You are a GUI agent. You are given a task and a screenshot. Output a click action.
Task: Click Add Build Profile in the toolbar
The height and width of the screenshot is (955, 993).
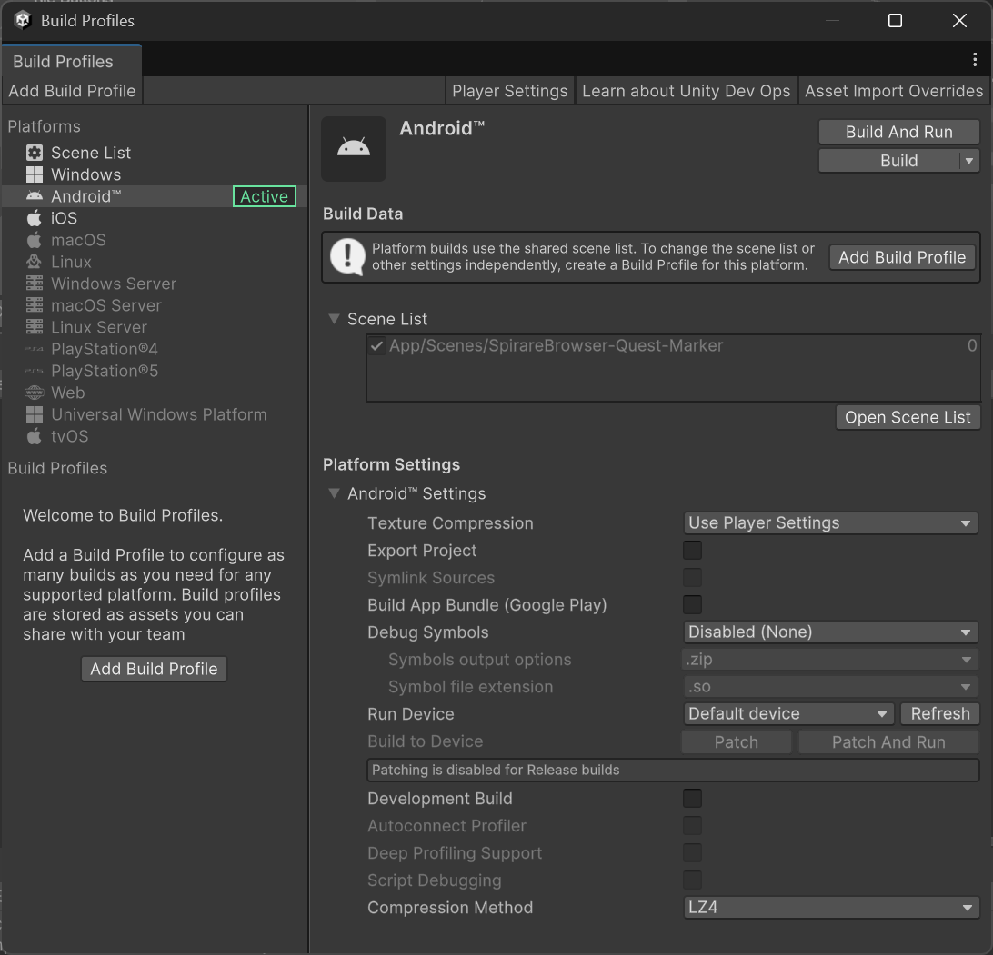click(x=72, y=91)
